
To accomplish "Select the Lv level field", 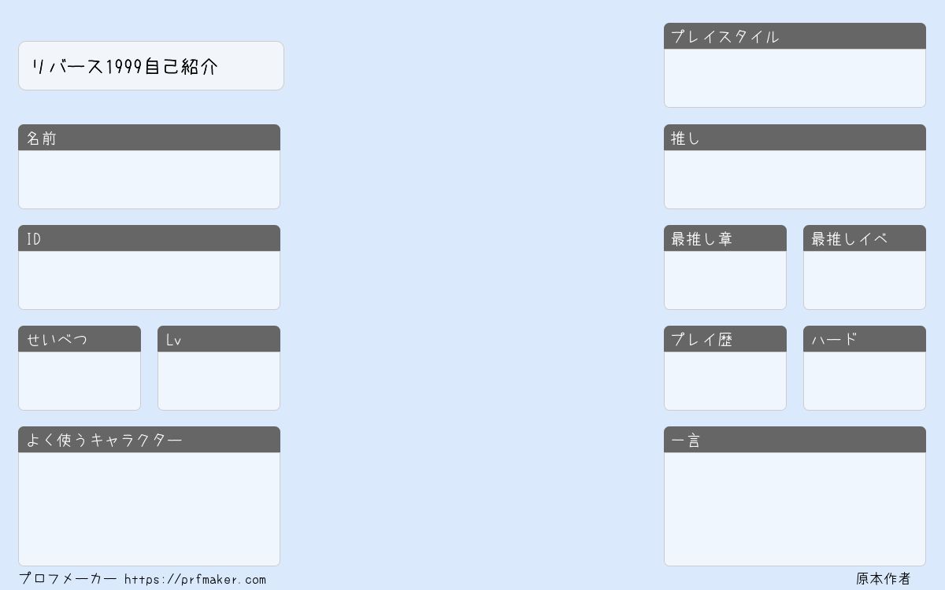I will coord(219,381).
